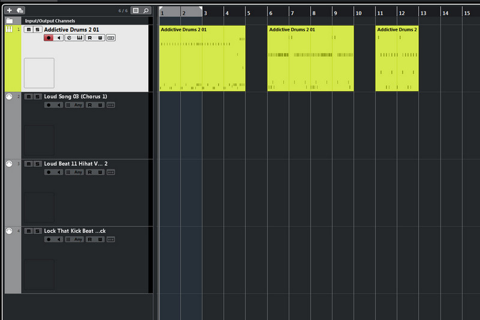Open drum map icon on Loud Beat 11 Hihat

pyautogui.click(x=68, y=173)
